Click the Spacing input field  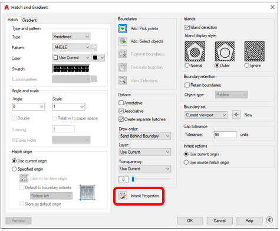coord(63,129)
